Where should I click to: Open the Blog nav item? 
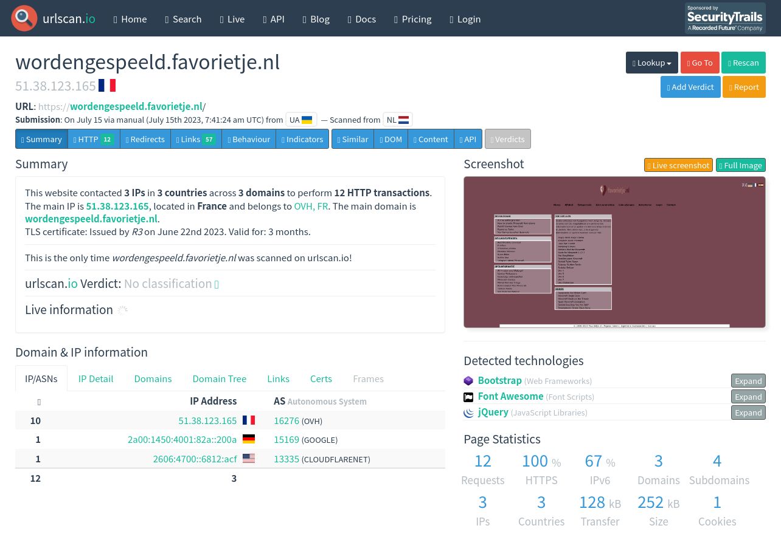point(316,19)
